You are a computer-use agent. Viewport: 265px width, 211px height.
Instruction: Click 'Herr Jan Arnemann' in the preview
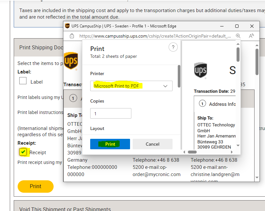[x=217, y=136]
